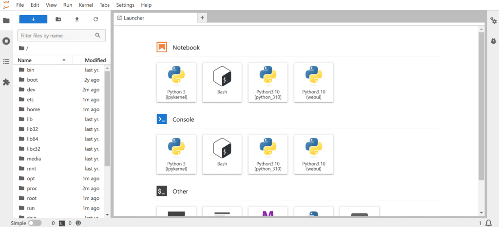This screenshot has width=499, height=227.
Task: Click the blue New Launcher plus button
Action: (33, 19)
